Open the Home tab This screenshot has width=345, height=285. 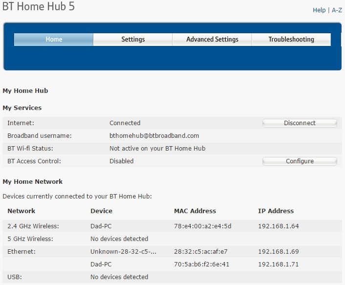54,40
